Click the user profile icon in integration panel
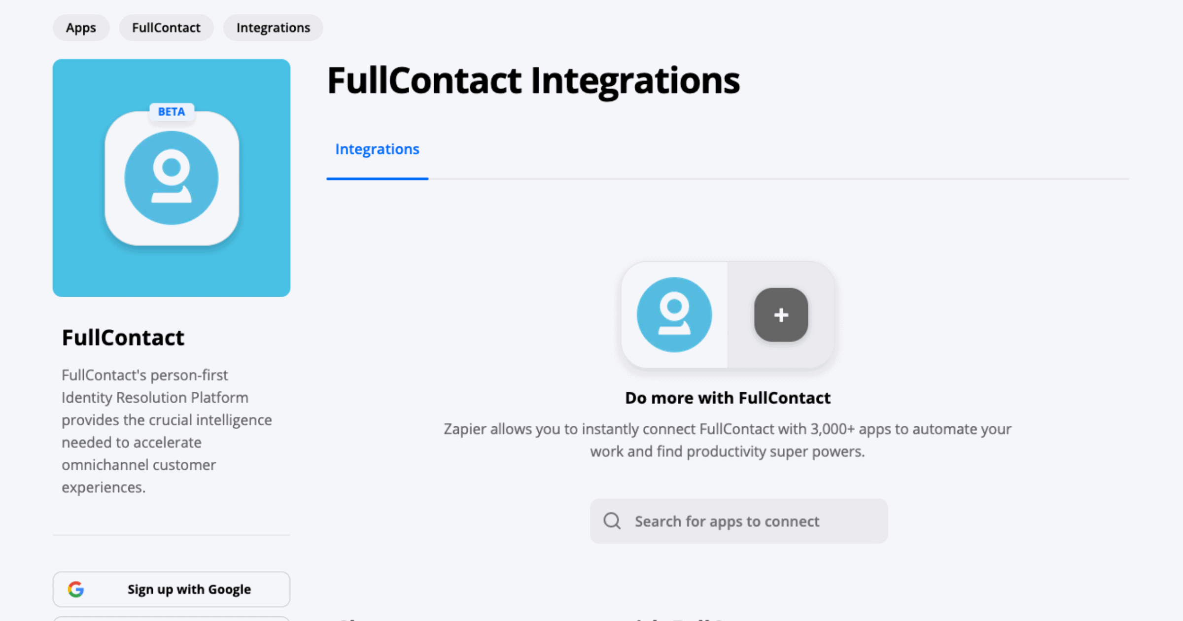The height and width of the screenshot is (621, 1183). pos(674,315)
